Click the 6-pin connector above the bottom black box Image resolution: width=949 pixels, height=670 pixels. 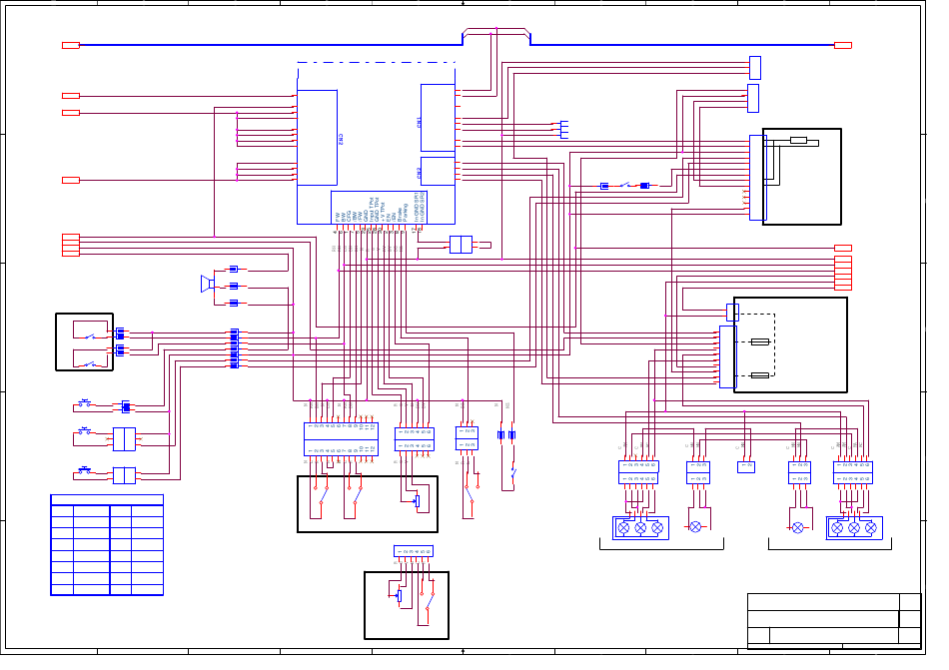tap(414, 551)
